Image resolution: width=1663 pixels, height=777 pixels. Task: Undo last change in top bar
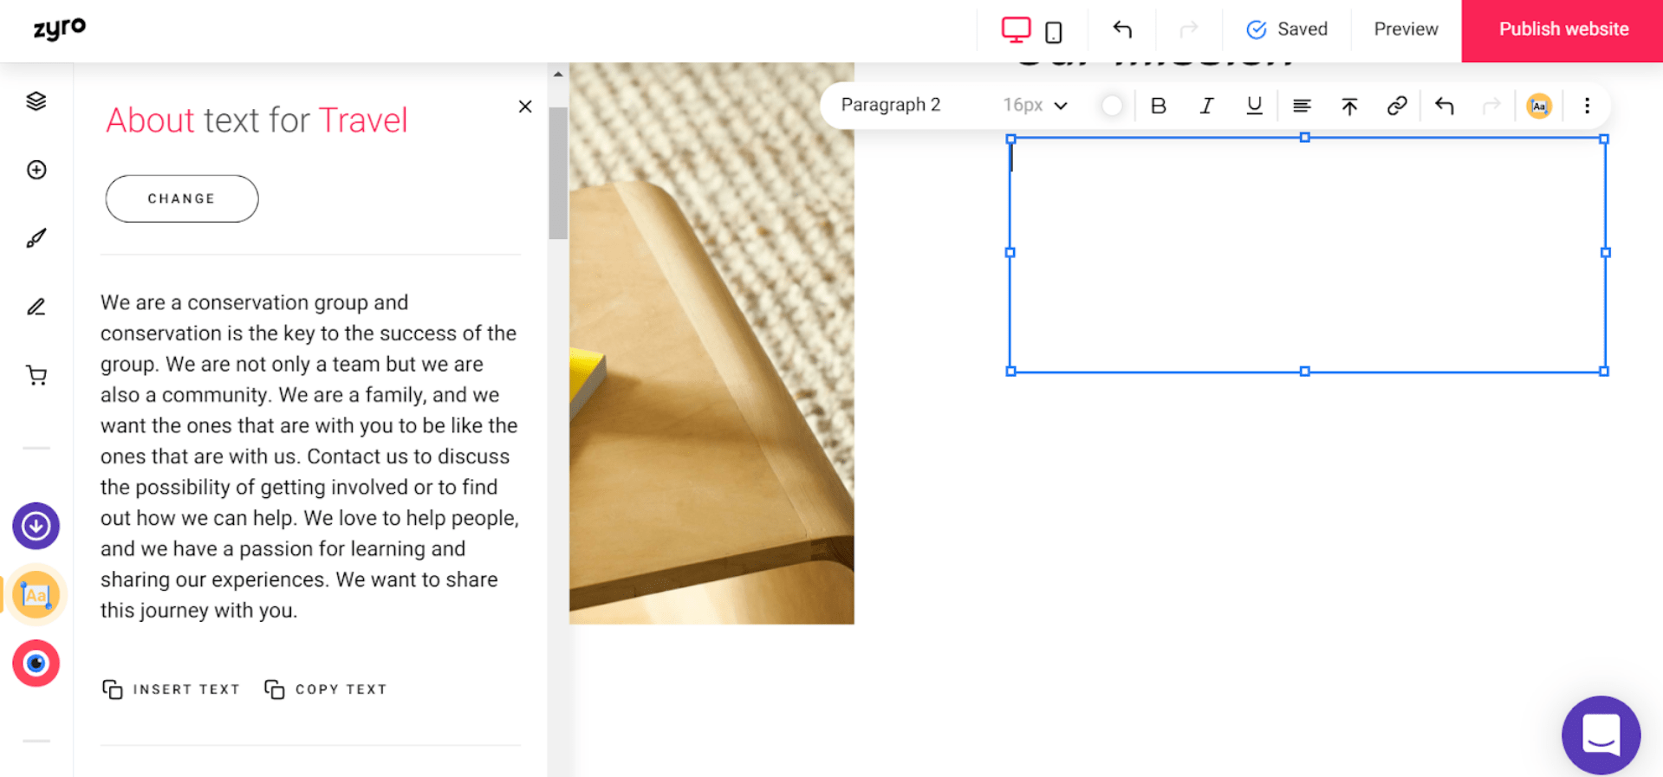tap(1122, 29)
